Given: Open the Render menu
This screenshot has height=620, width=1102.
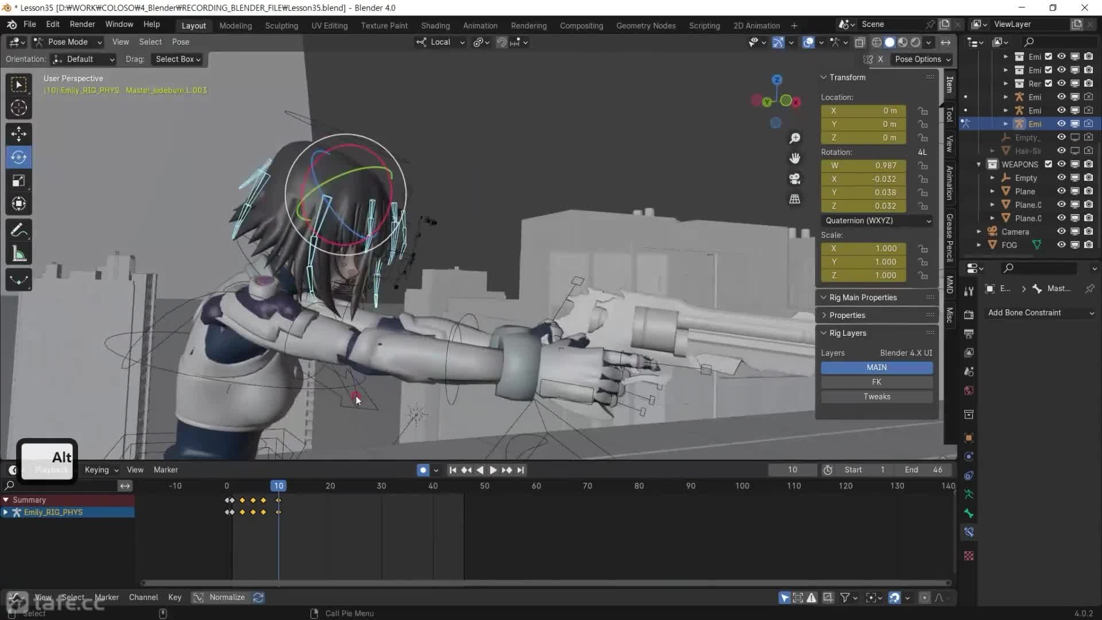Looking at the screenshot, I should point(82,24).
